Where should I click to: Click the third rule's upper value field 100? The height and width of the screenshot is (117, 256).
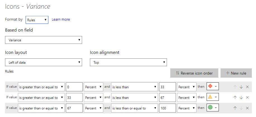click(168, 108)
